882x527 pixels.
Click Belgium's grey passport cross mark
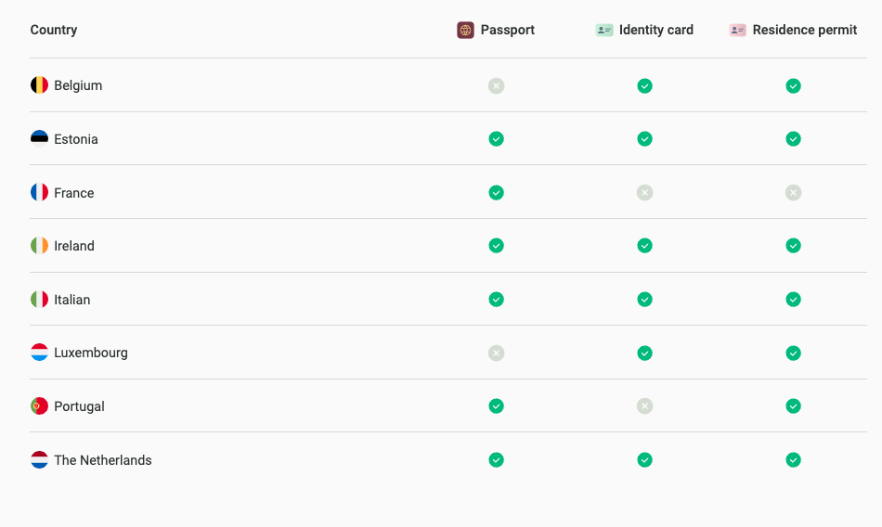(497, 86)
